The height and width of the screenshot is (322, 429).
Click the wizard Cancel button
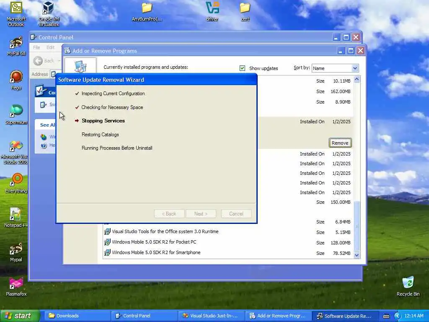click(236, 214)
